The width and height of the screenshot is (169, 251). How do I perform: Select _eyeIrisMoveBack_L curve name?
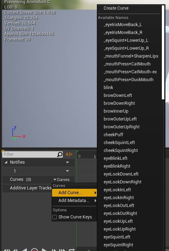point(123,25)
